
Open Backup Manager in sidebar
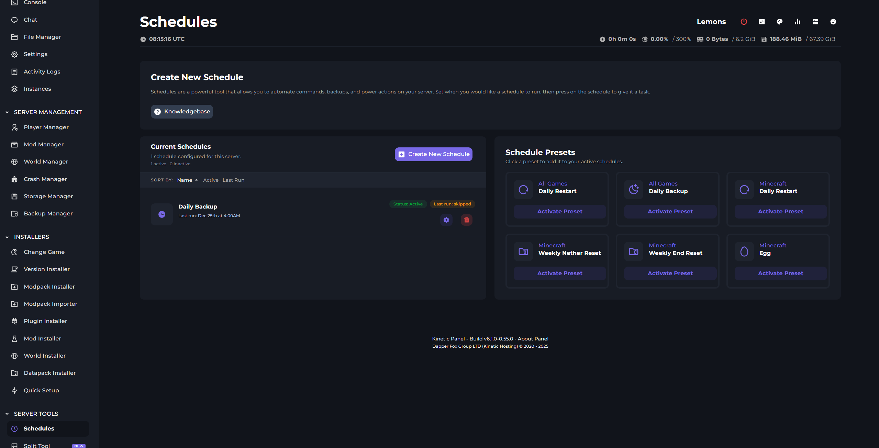coord(48,213)
